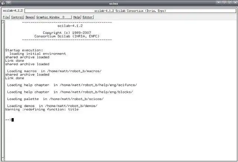The height and width of the screenshot is (162, 238).
Task: Minimize the scilex window
Action: coord(224,3)
